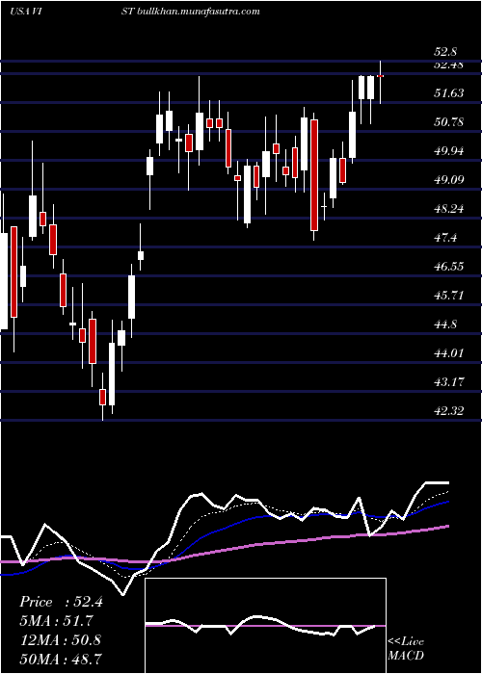The height and width of the screenshot is (674, 482).
Task: Click the pink 50MA line at right end
Action: pos(443,527)
